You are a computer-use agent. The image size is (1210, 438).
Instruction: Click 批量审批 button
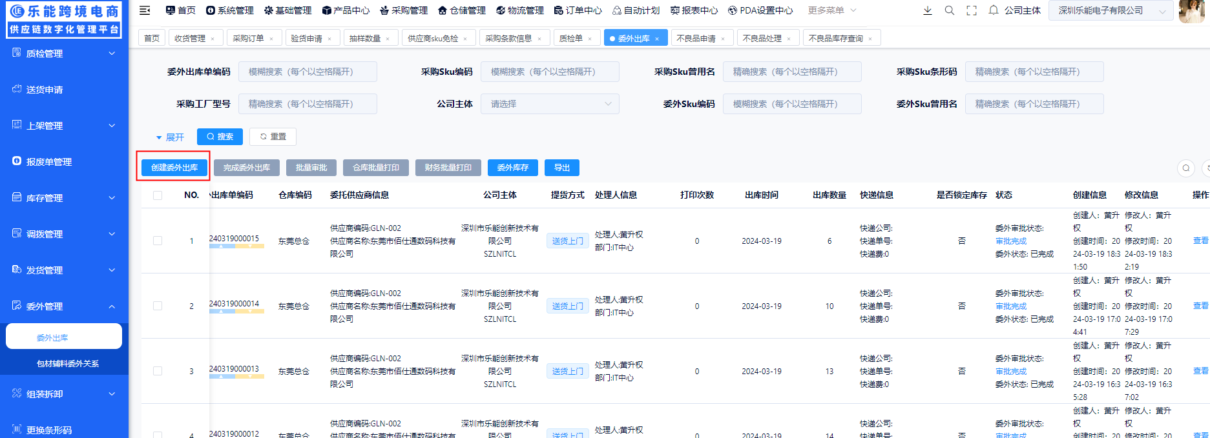(x=311, y=168)
